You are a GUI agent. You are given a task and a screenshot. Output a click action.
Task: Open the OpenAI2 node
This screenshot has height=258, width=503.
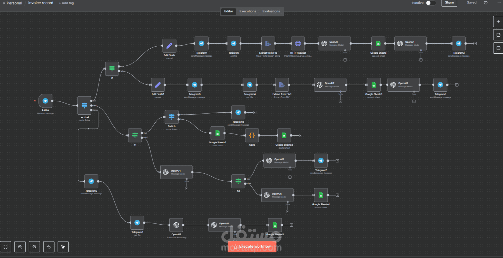pos(330,85)
